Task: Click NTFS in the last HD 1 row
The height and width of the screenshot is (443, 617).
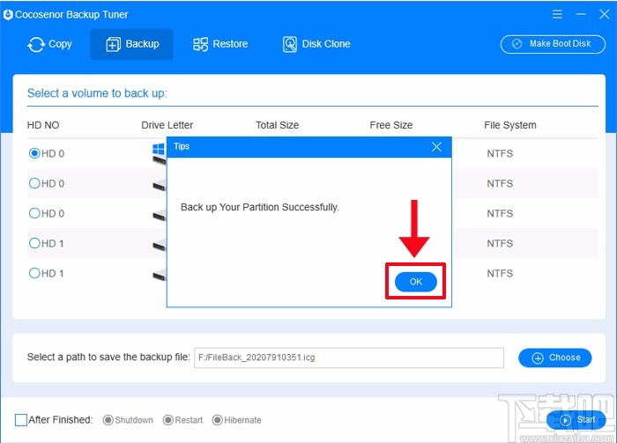Action: (x=500, y=273)
